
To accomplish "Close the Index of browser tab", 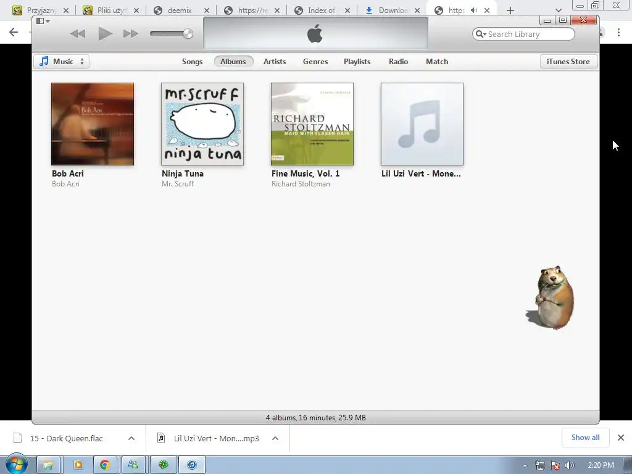I will coord(347,10).
